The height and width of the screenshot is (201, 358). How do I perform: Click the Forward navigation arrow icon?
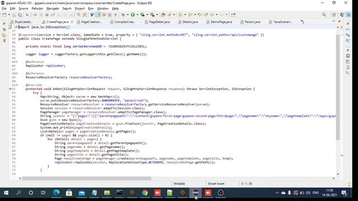(222, 15)
